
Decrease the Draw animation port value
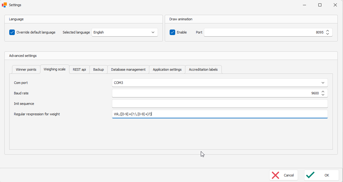pos(328,34)
